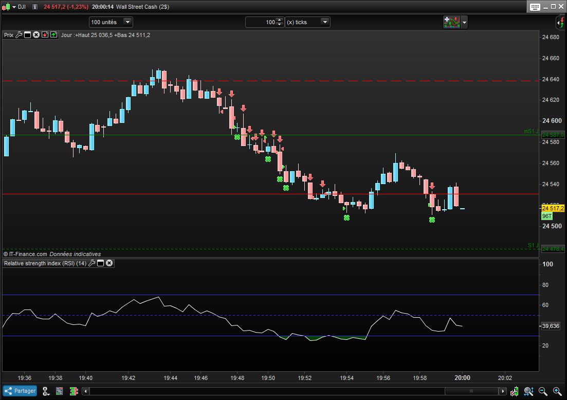Click the 20:00 time axis label

(462, 377)
